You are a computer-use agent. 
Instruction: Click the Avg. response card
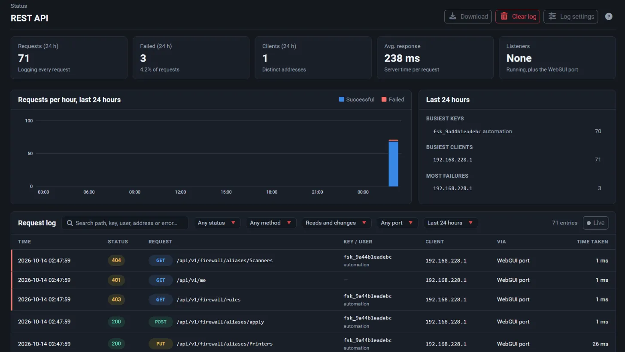click(435, 58)
